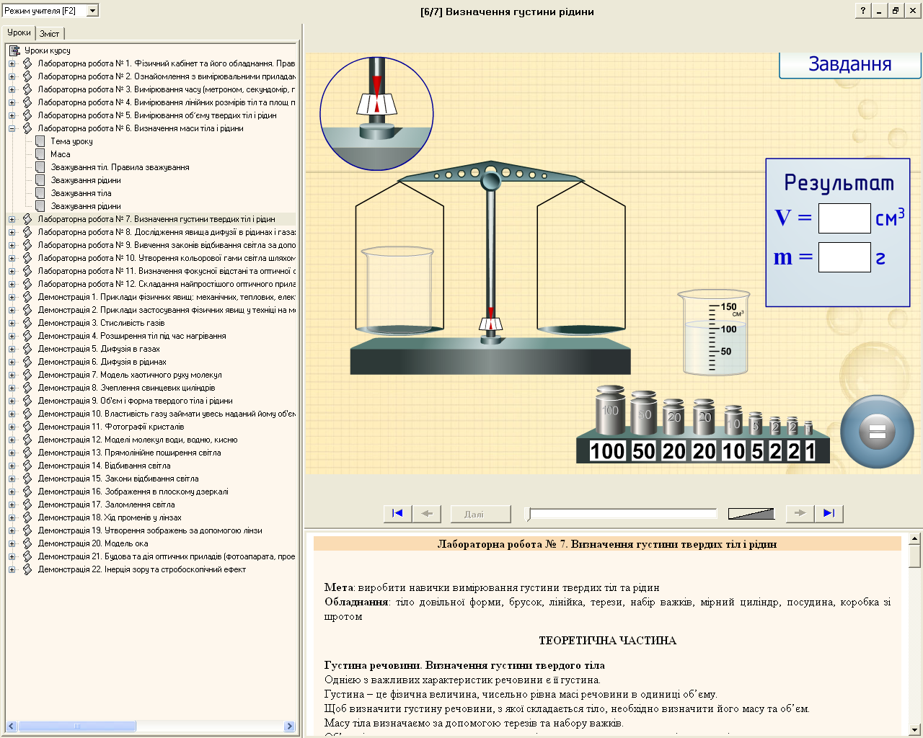
Task: Open Демонстрація 7. Модель хаотичного руху молекул
Action: 130,375
